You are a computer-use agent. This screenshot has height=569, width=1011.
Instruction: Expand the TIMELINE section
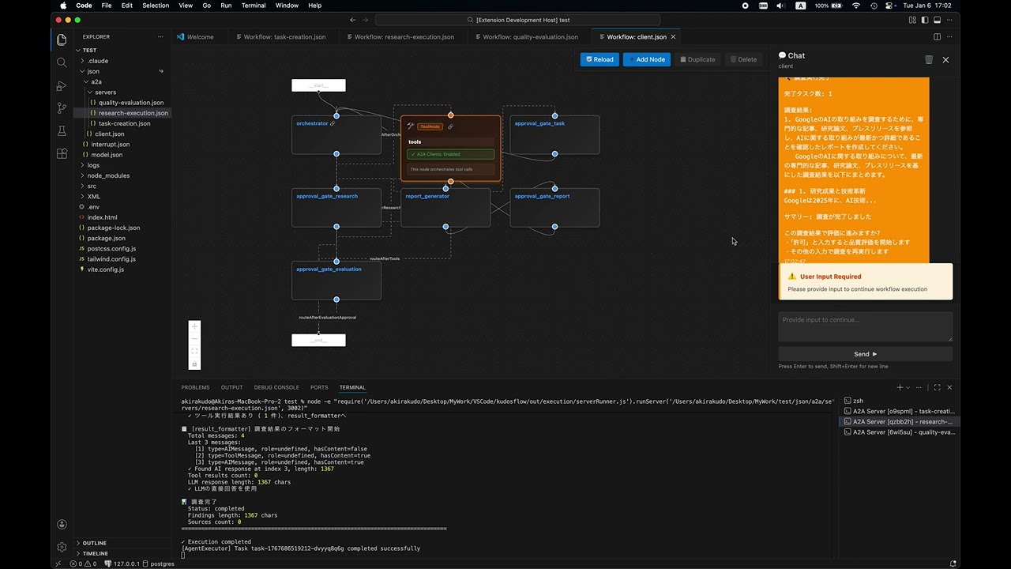coord(122,553)
